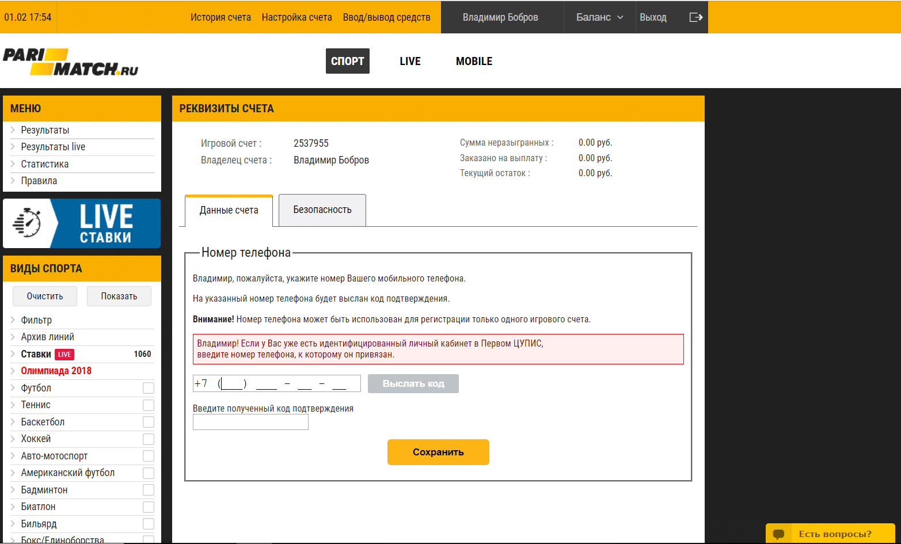Tick the Футбол checkbox
901x544 pixels.
click(x=148, y=388)
